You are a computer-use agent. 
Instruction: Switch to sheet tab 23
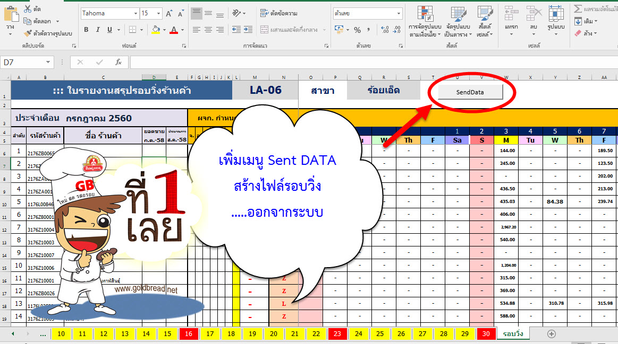pos(337,333)
